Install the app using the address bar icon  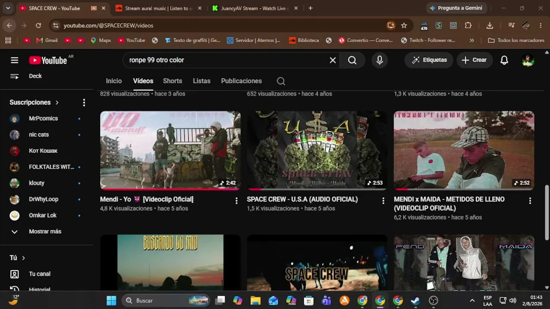(391, 25)
